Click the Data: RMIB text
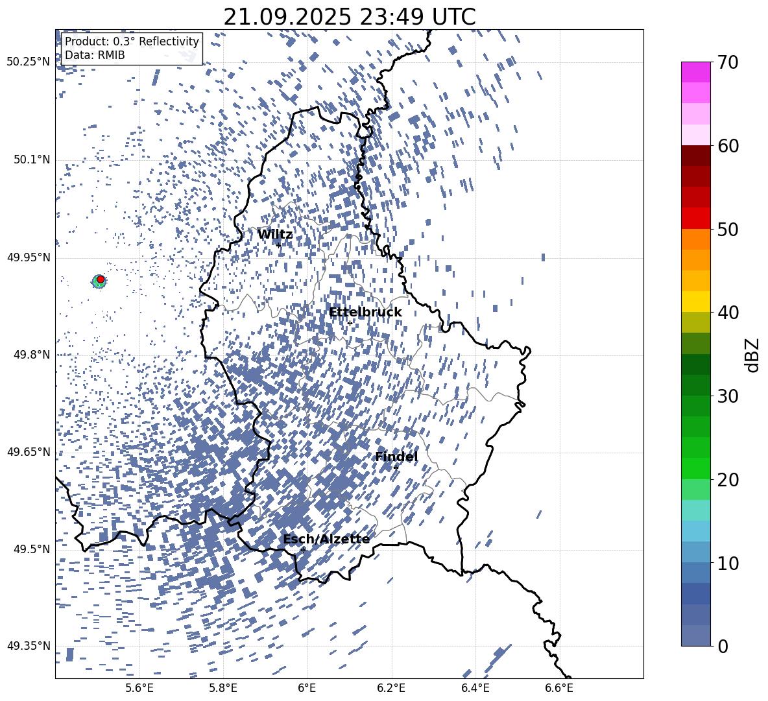 95,55
